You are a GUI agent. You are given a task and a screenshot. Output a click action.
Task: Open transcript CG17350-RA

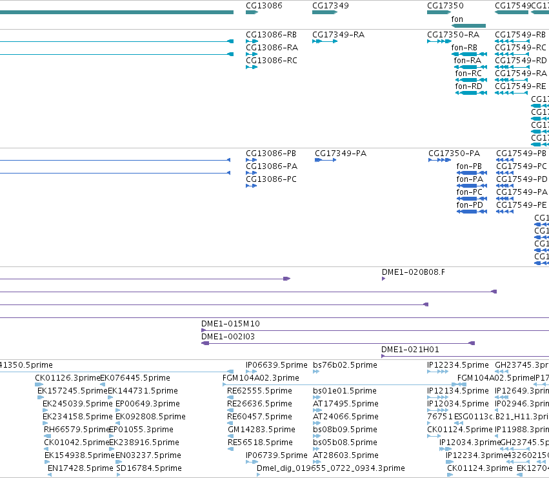click(x=453, y=35)
